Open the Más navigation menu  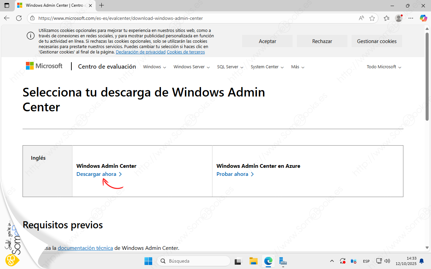coord(298,67)
